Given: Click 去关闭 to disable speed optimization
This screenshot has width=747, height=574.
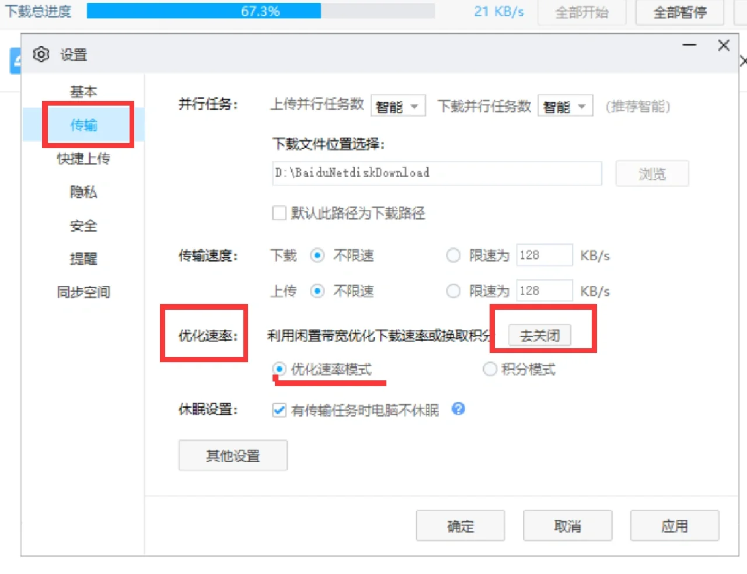Looking at the screenshot, I should (x=538, y=335).
